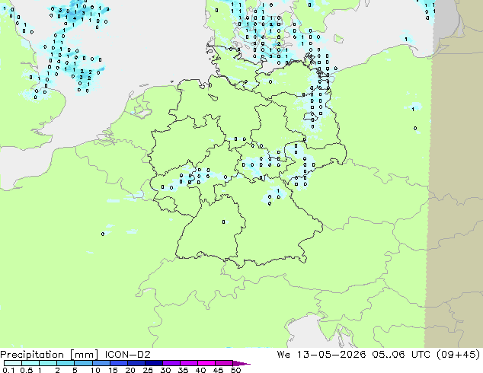Click the above-50 mm legend arrow tip

tap(241, 363)
